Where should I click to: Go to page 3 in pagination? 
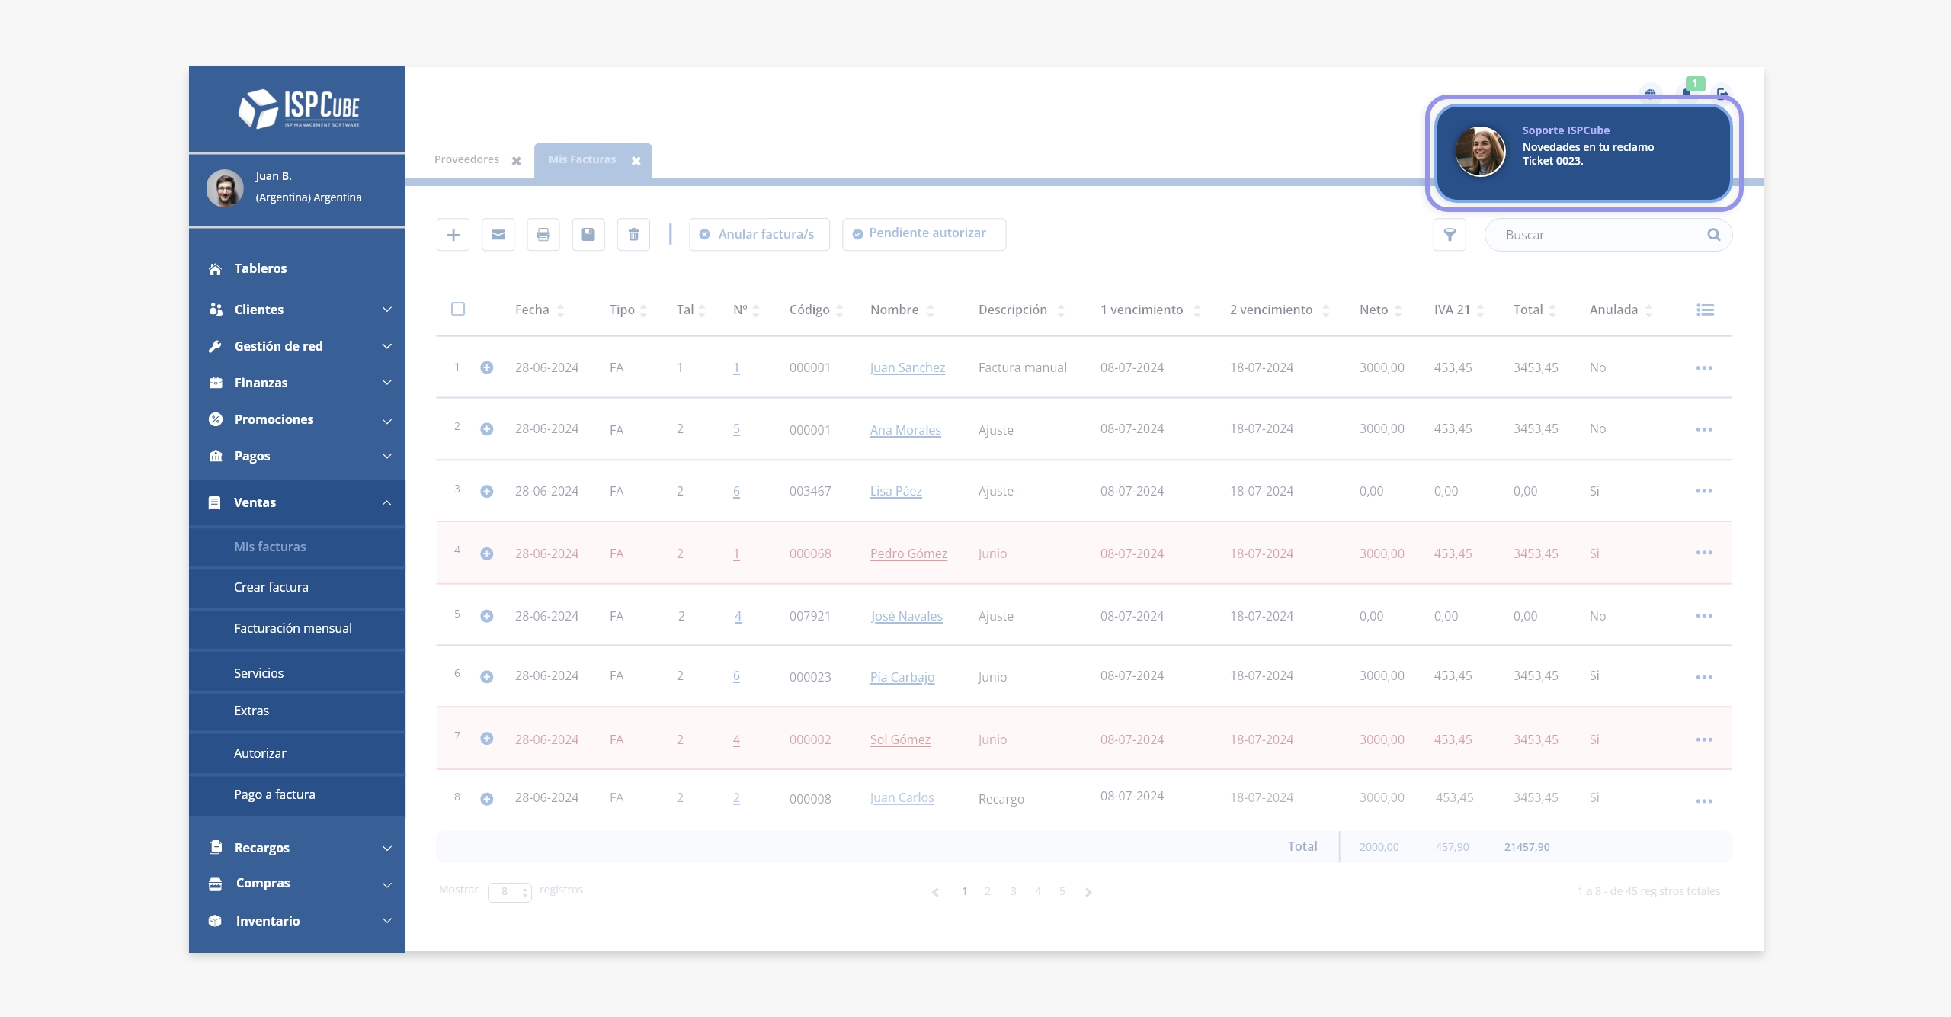[x=1014, y=891]
